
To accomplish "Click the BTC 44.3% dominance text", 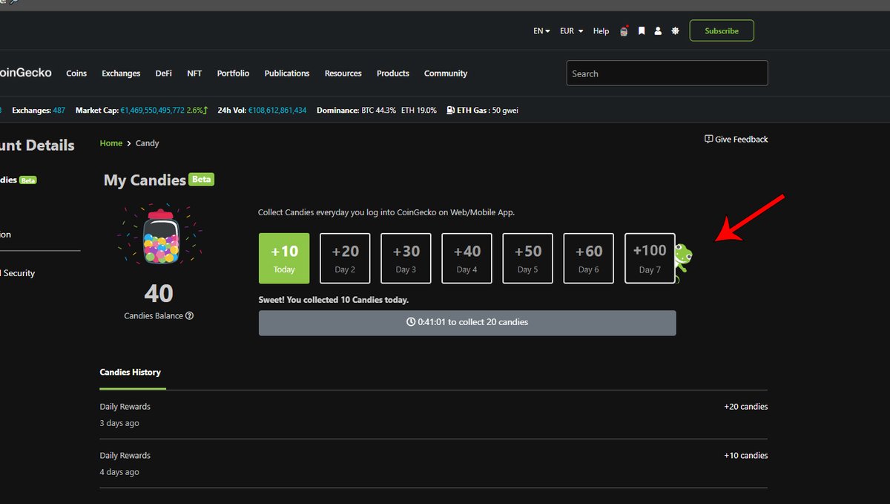I will tap(378, 110).
